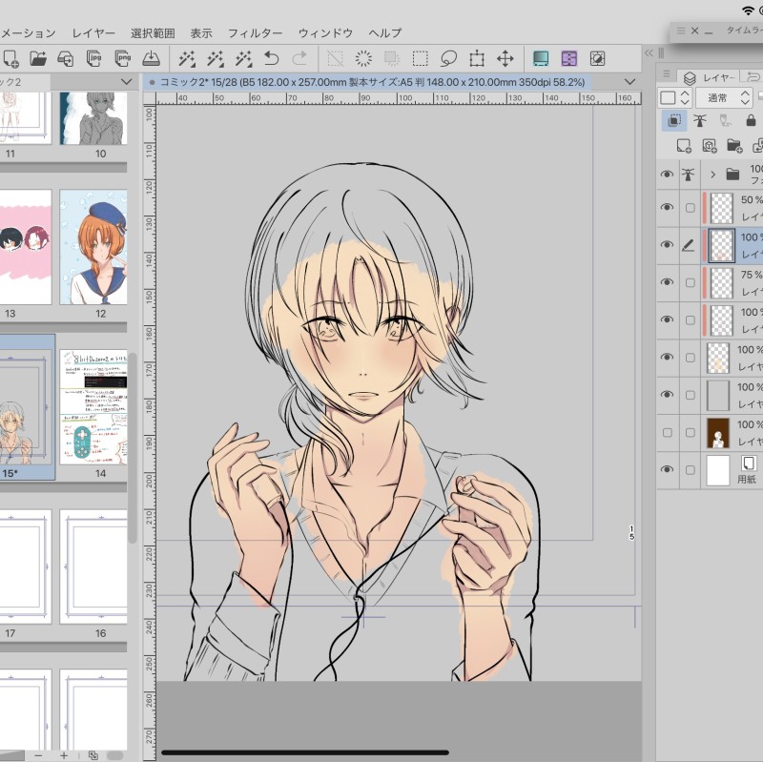
Task: Hide the 50% opacity layer
Action: [667, 207]
